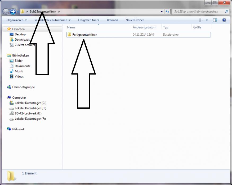Viewport: 232px width, 185px height.
Task: Click 'Sub2Sup untertiteln' breadcrumb in address bar
Action: [x=43, y=12]
